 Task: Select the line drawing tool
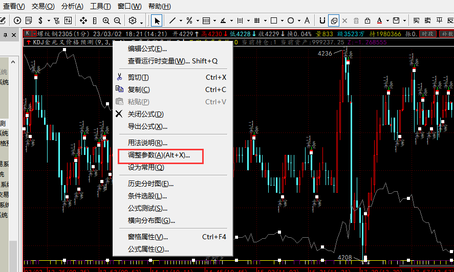172,20
